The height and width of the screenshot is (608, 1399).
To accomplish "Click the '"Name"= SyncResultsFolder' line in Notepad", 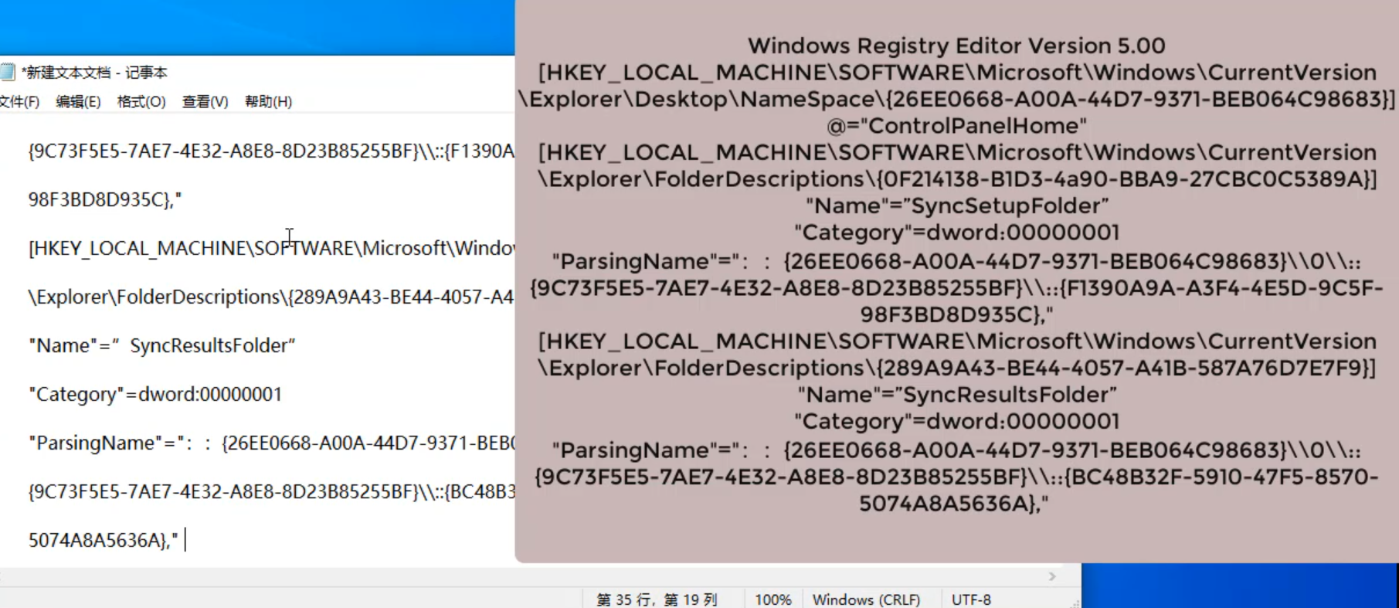I will coord(162,345).
